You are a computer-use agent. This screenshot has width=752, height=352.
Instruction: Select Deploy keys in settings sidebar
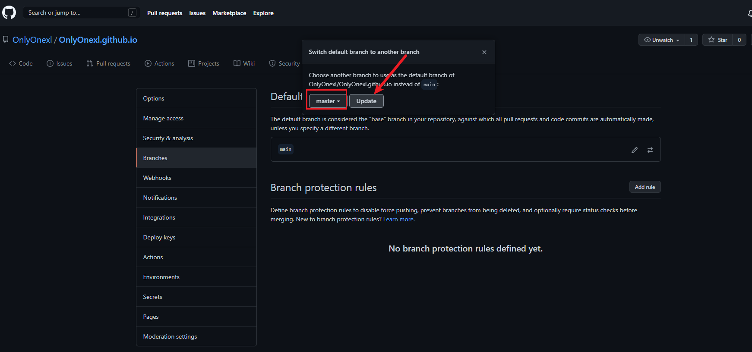[196, 237]
